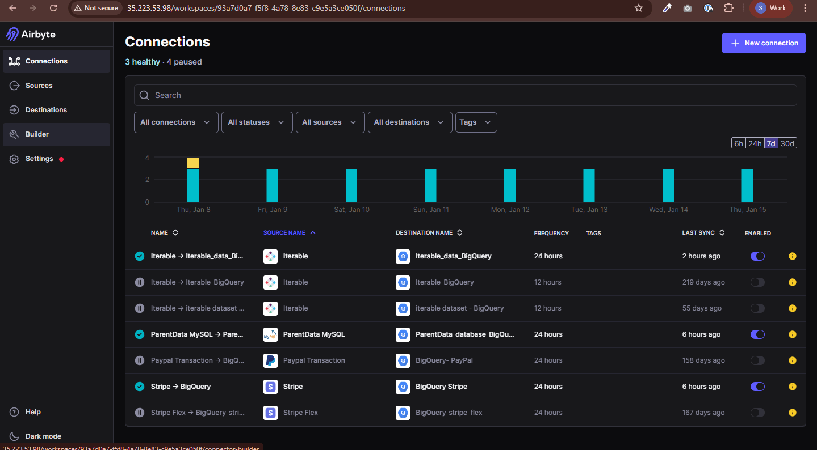Screen dimensions: 817x450
Task: Click warning icon on Stripe Flex row
Action: click(793, 413)
